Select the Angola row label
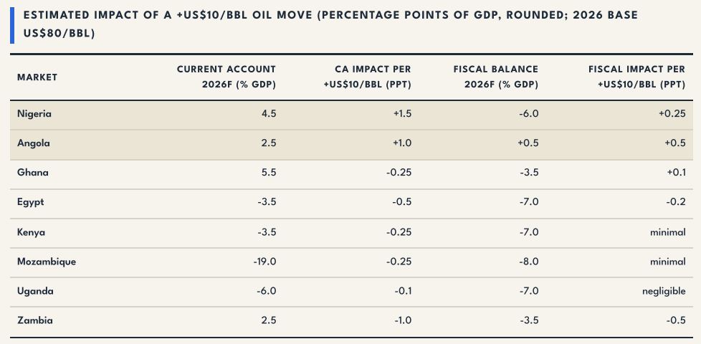The width and height of the screenshot is (701, 344). [x=34, y=143]
